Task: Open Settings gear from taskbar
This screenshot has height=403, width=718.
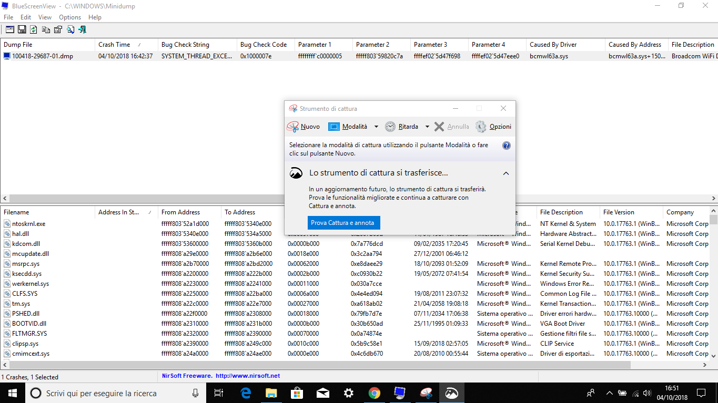Action: [349, 393]
